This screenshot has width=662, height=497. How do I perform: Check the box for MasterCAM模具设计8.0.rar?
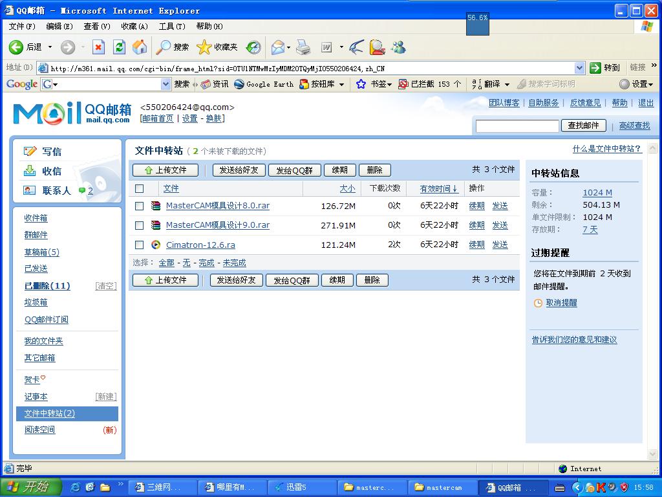click(x=140, y=206)
